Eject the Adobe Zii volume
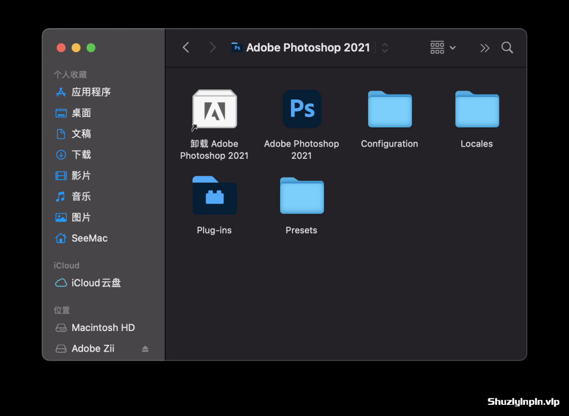 click(x=145, y=349)
